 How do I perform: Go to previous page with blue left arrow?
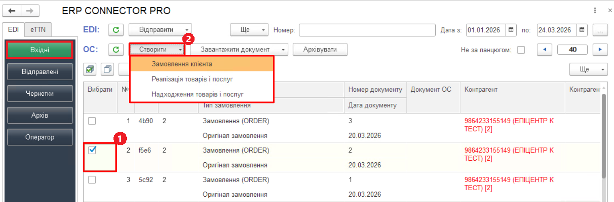(x=545, y=49)
